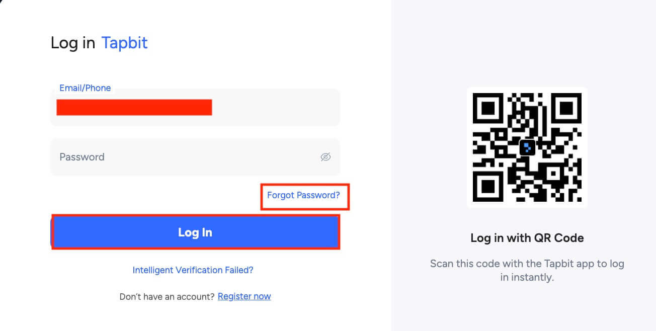The image size is (656, 331).
Task: Click the Tapbit logo inside the QR code
Action: coord(527,147)
